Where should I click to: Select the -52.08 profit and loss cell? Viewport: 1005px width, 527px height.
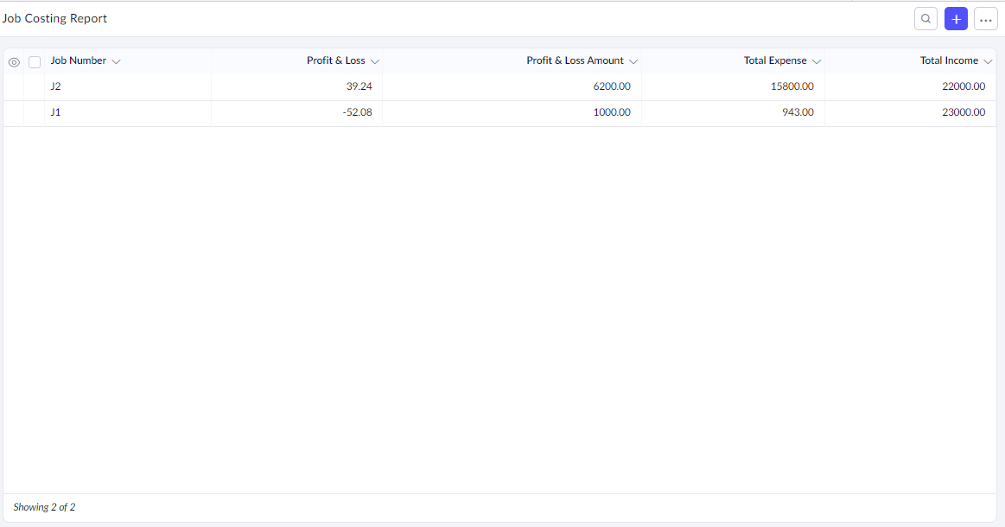pyautogui.click(x=357, y=112)
